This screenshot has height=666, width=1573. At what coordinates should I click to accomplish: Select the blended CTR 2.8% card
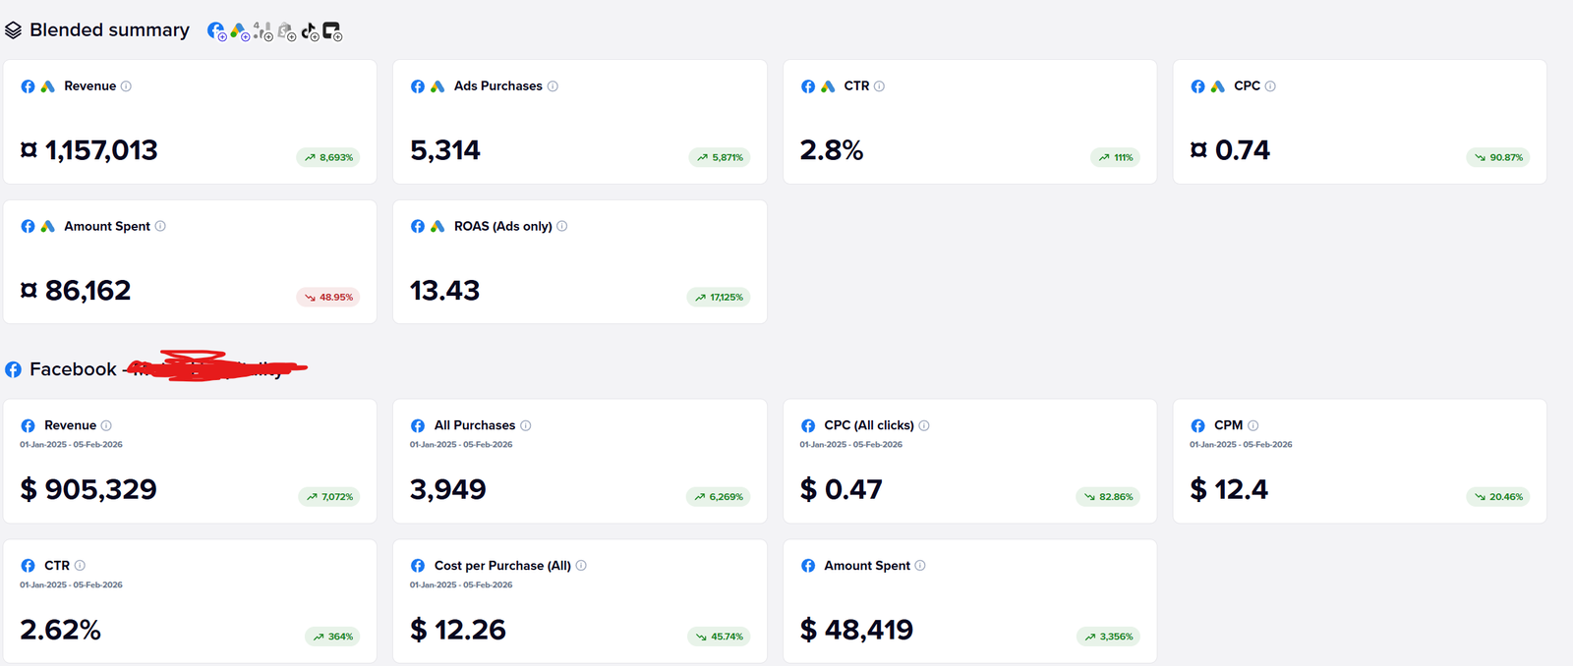[x=968, y=122]
